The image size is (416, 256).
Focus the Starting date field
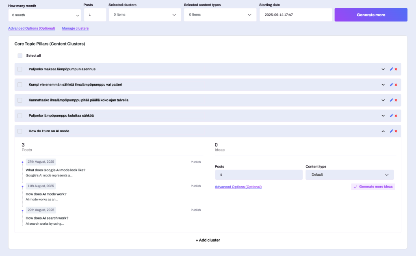pos(296,15)
